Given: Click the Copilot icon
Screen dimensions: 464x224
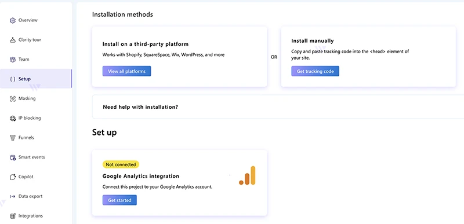Looking at the screenshot, I should click(x=12, y=177).
